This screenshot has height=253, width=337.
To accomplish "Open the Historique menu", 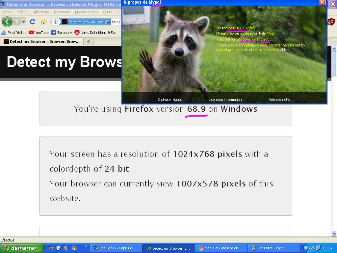I will (62, 12).
